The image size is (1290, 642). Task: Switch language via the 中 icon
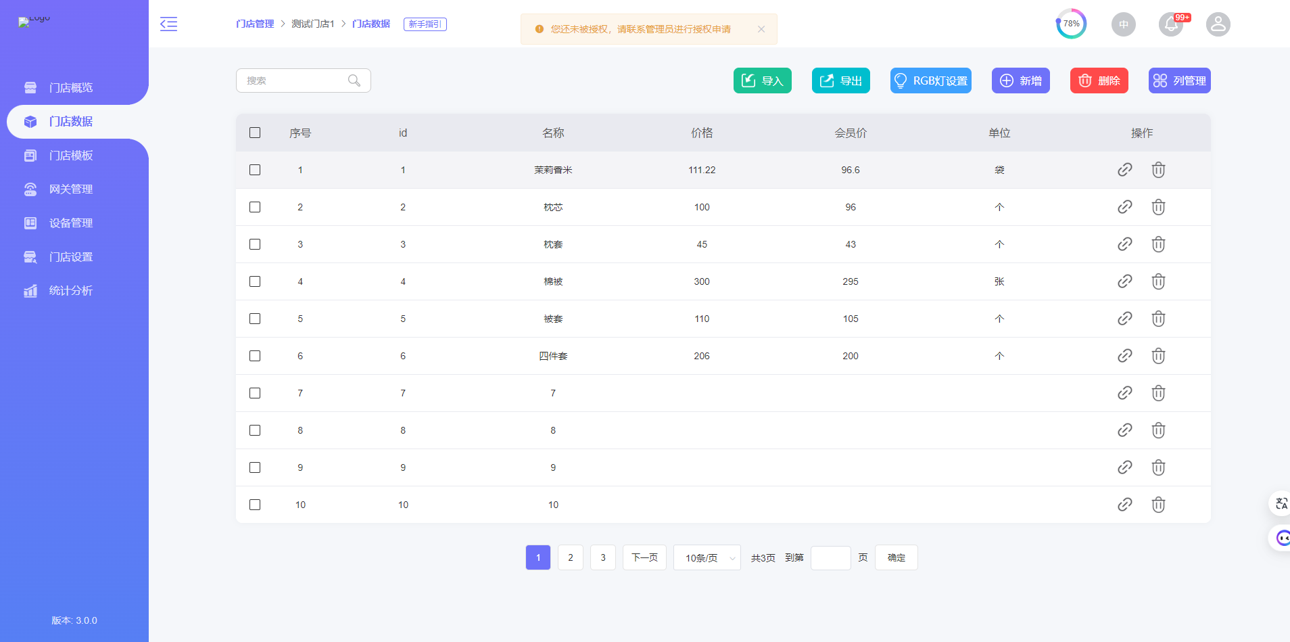point(1124,24)
